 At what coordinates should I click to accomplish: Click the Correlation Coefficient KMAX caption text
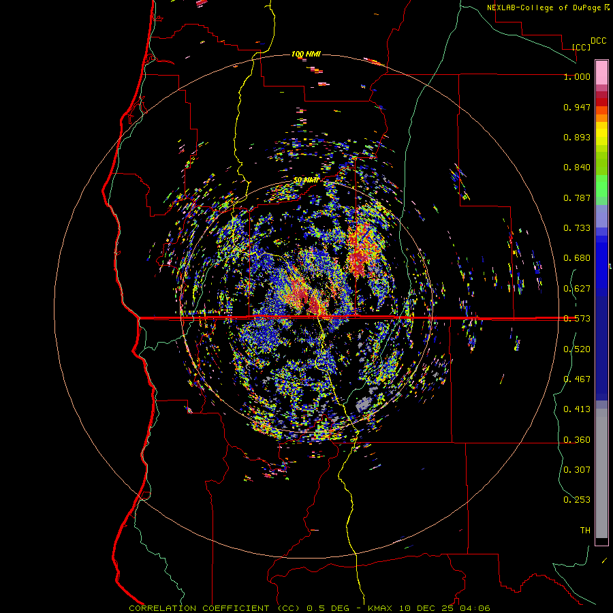click(309, 608)
